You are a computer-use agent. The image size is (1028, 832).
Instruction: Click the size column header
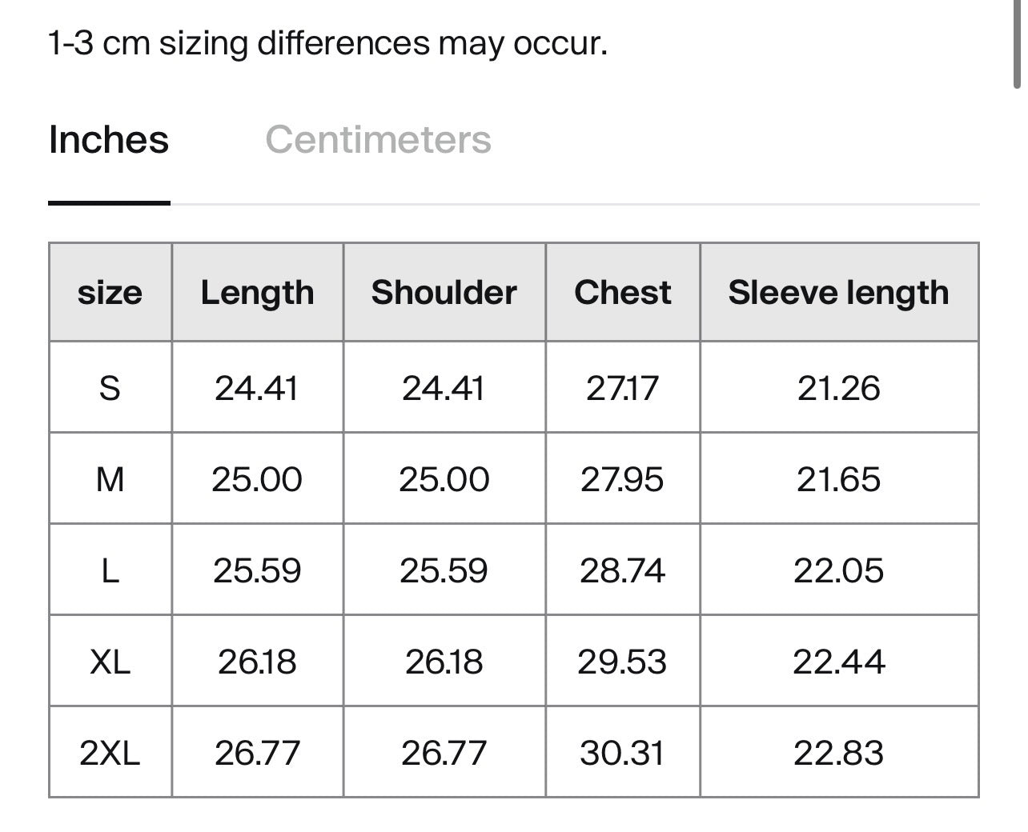(x=110, y=293)
